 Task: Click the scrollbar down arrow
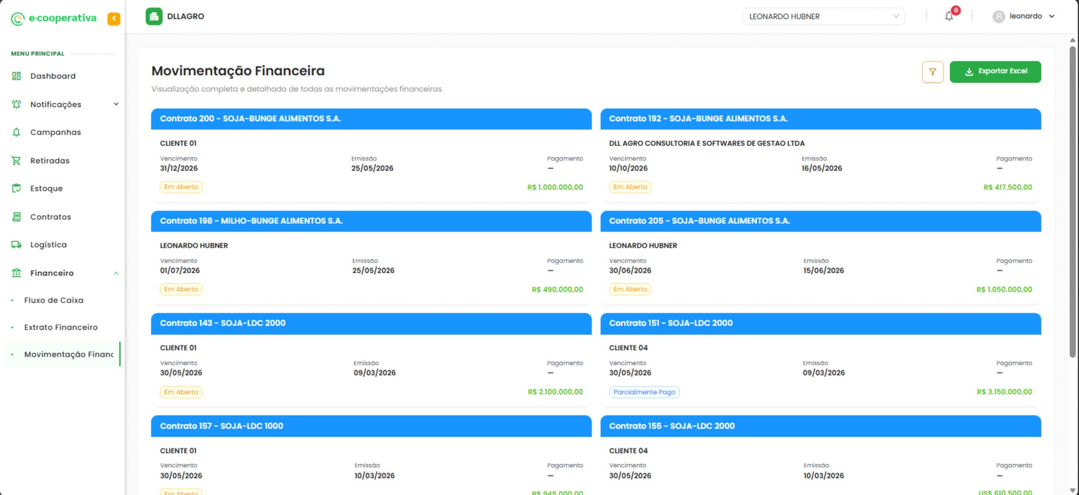click(1072, 490)
